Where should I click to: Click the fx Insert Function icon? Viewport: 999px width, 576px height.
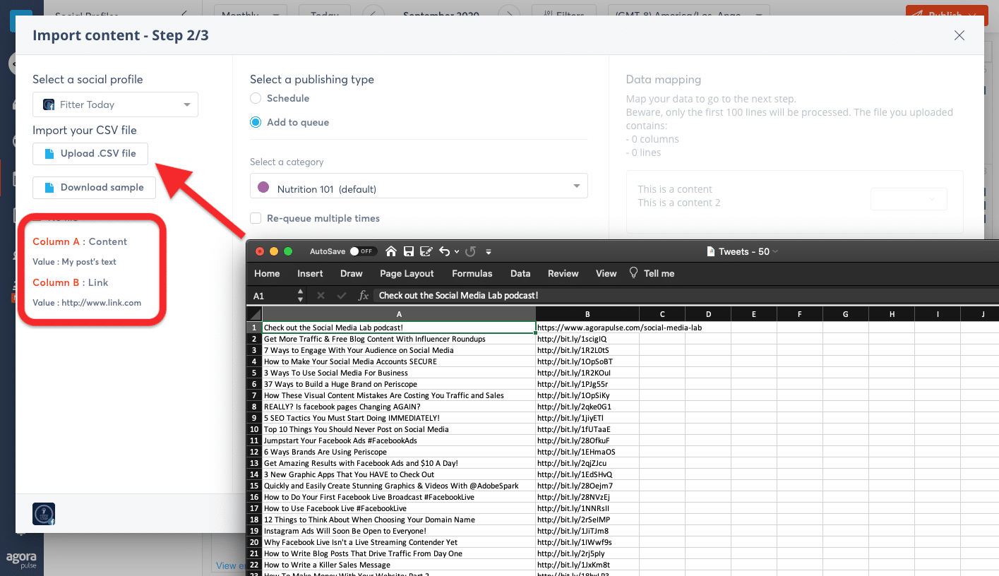[x=364, y=296]
